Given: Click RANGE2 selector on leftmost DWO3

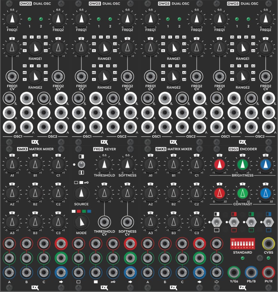Looking at the screenshot, I should tap(35, 76).
